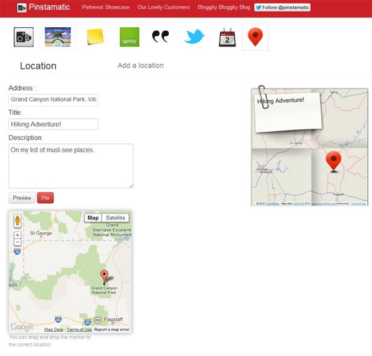
Task: Click the Add a location subtitle text
Action: coord(141,65)
